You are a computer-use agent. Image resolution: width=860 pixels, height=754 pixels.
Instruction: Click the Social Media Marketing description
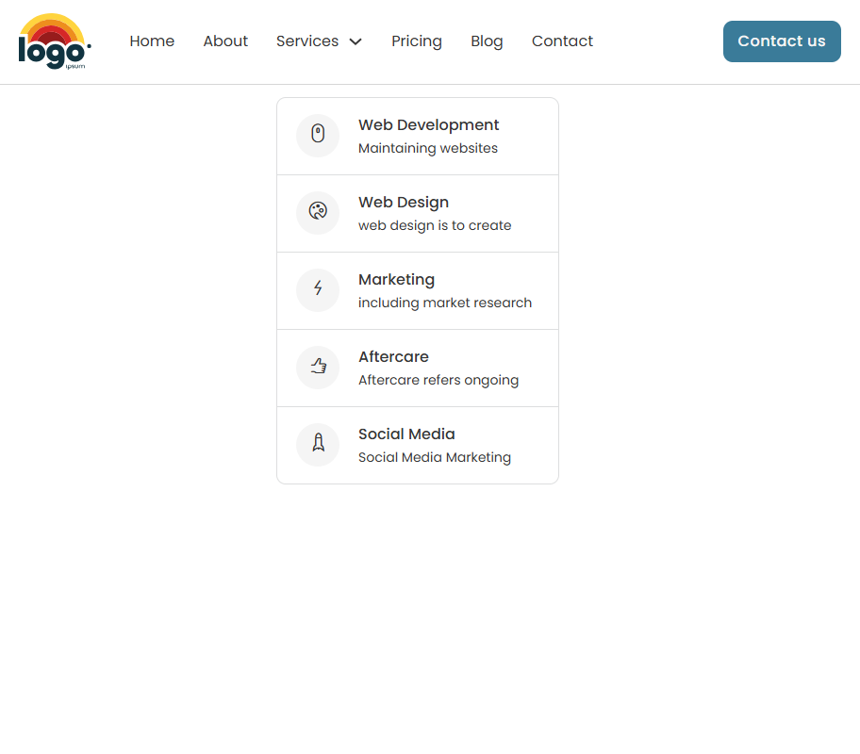coord(435,458)
